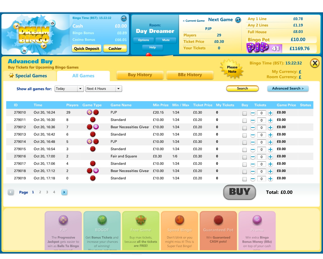Image resolution: width=323 pixels, height=259 pixels.
Task: Click the BOGOF basket icon card
Action: click(102, 220)
